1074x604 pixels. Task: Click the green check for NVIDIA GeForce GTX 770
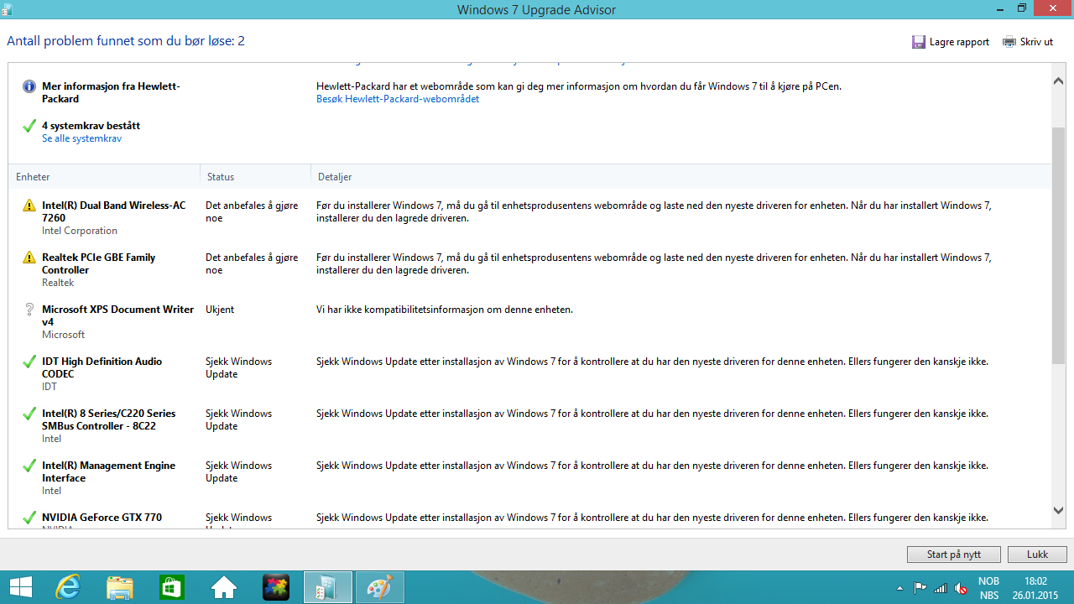coord(29,518)
